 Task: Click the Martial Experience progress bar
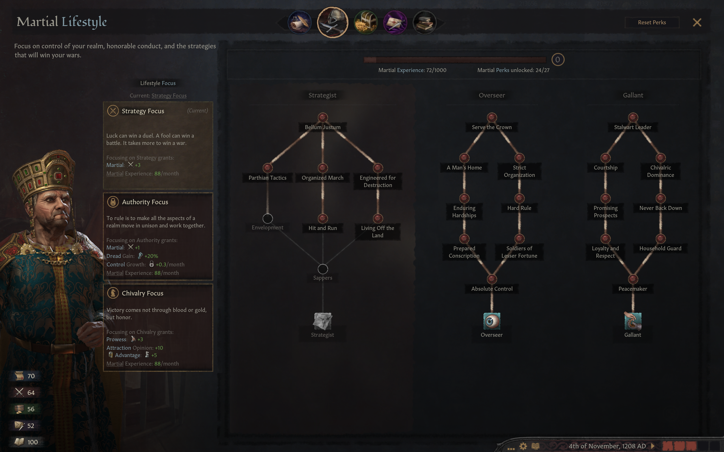click(455, 60)
